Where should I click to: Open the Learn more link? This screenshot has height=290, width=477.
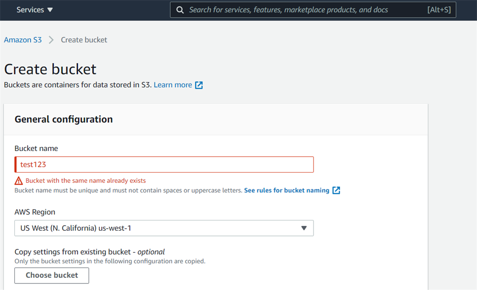click(x=172, y=85)
